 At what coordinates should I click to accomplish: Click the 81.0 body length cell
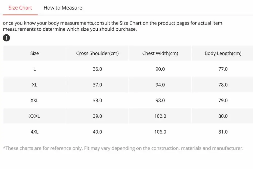click(x=223, y=132)
